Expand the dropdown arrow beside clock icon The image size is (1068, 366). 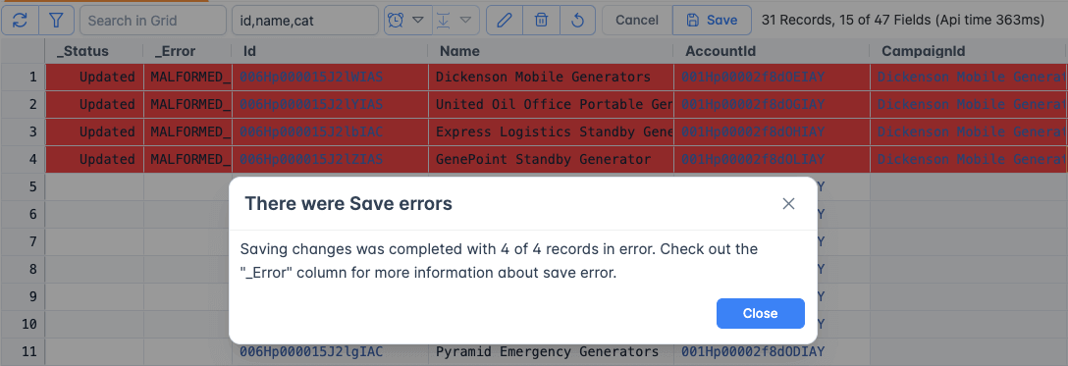[x=419, y=21]
